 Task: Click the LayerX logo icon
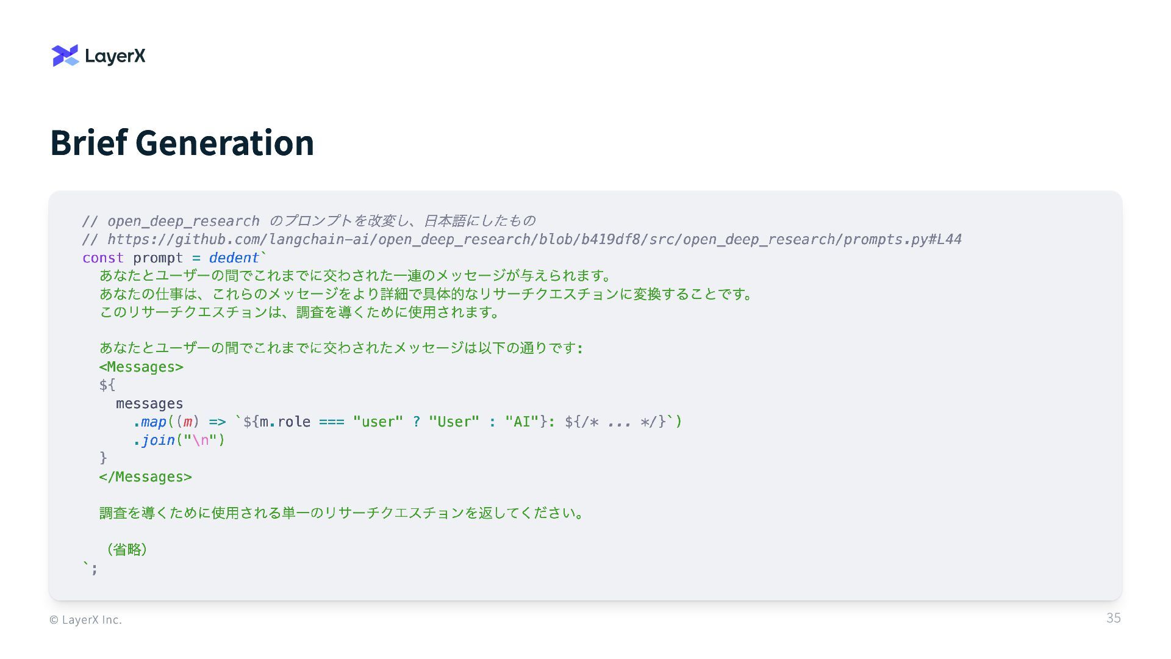click(65, 56)
